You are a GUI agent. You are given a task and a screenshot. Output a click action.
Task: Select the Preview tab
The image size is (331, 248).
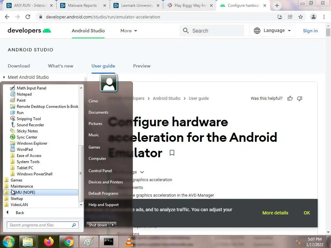click(x=142, y=66)
